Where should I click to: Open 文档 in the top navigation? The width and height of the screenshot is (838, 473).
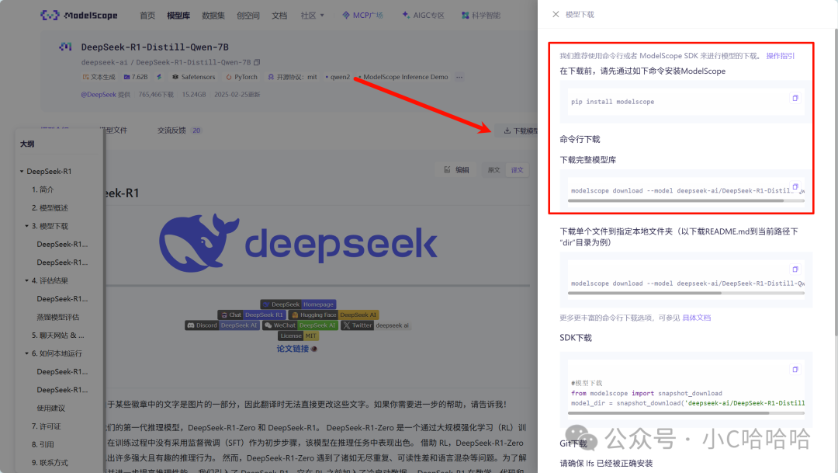[279, 16]
